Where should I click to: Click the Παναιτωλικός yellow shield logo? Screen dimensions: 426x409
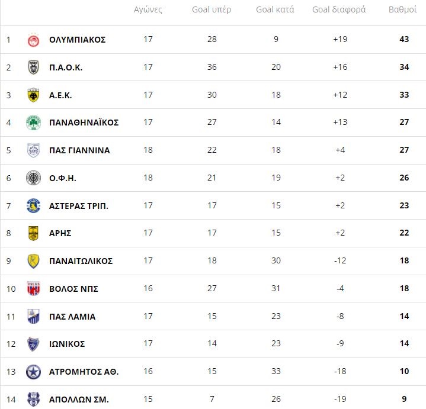[x=33, y=261]
